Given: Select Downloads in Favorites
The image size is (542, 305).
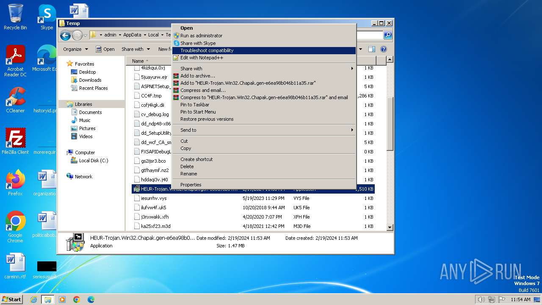Looking at the screenshot, I should point(90,80).
